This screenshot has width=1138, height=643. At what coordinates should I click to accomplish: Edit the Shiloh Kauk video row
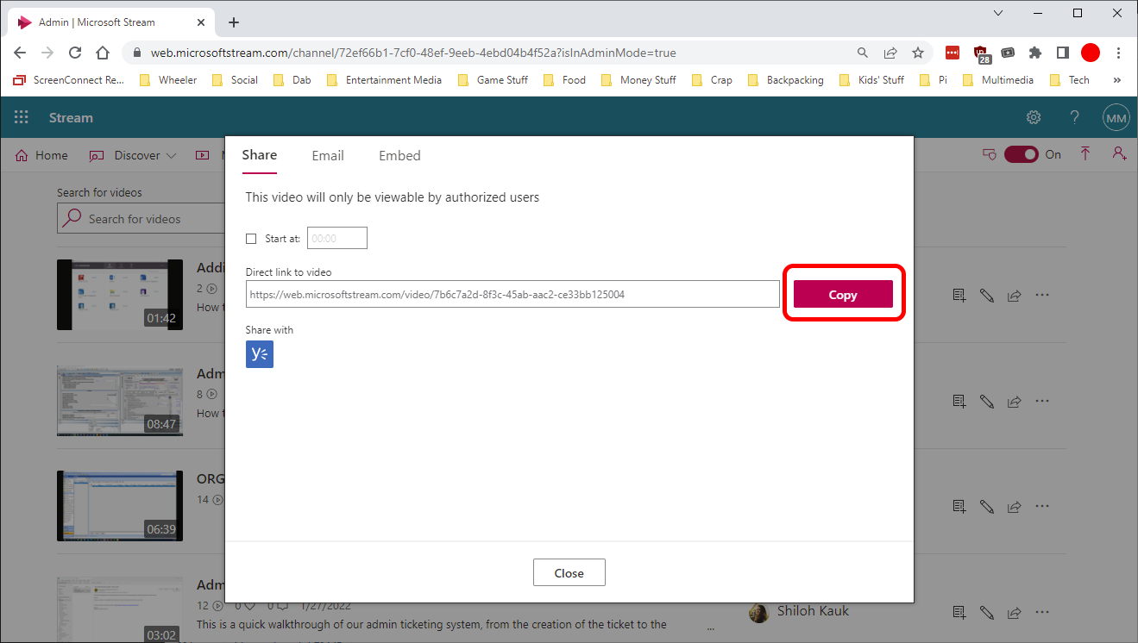coord(987,613)
